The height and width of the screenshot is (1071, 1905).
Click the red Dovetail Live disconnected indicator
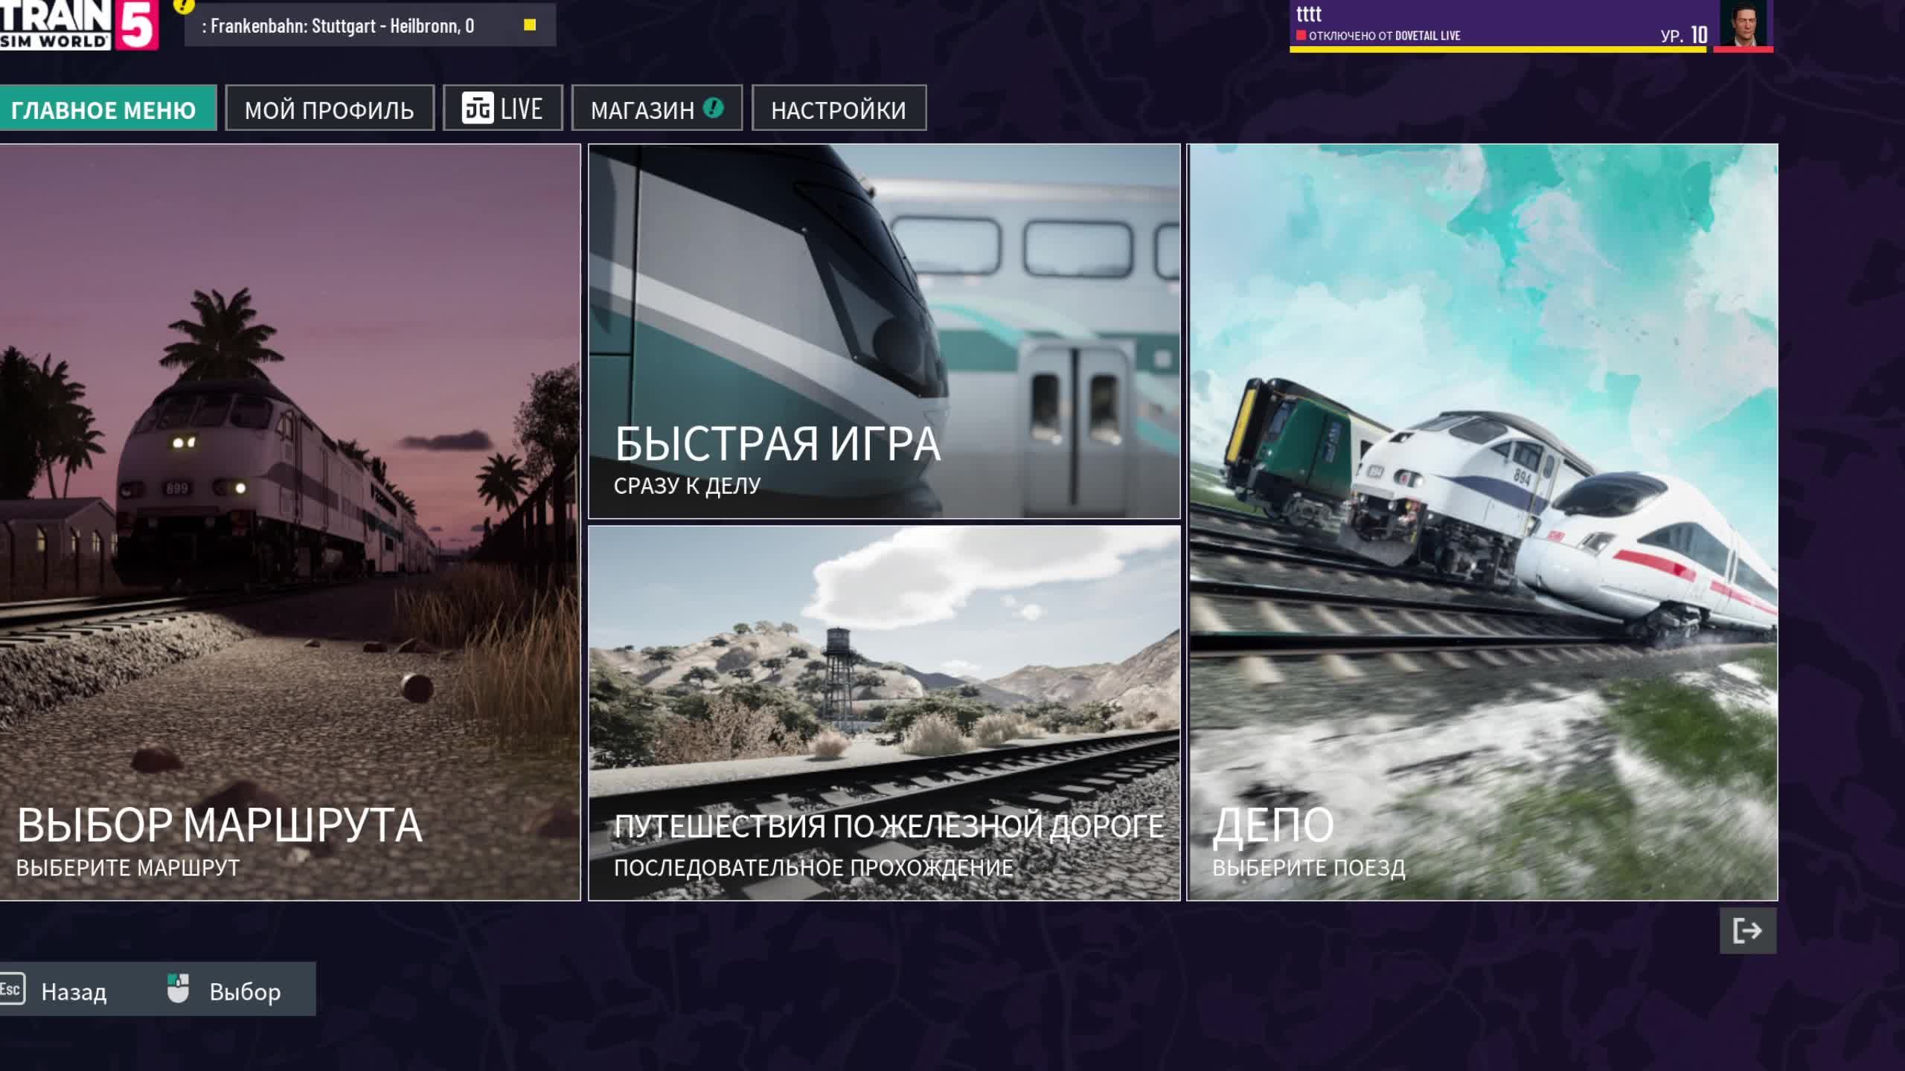coord(1301,36)
